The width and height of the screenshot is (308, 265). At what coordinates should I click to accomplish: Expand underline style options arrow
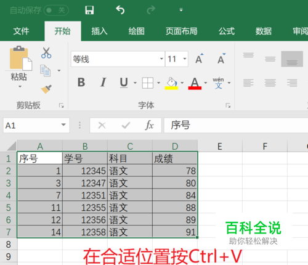[x=135, y=83]
